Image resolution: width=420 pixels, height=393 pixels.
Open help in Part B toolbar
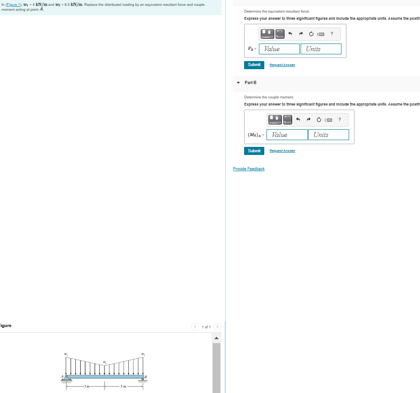(340, 119)
